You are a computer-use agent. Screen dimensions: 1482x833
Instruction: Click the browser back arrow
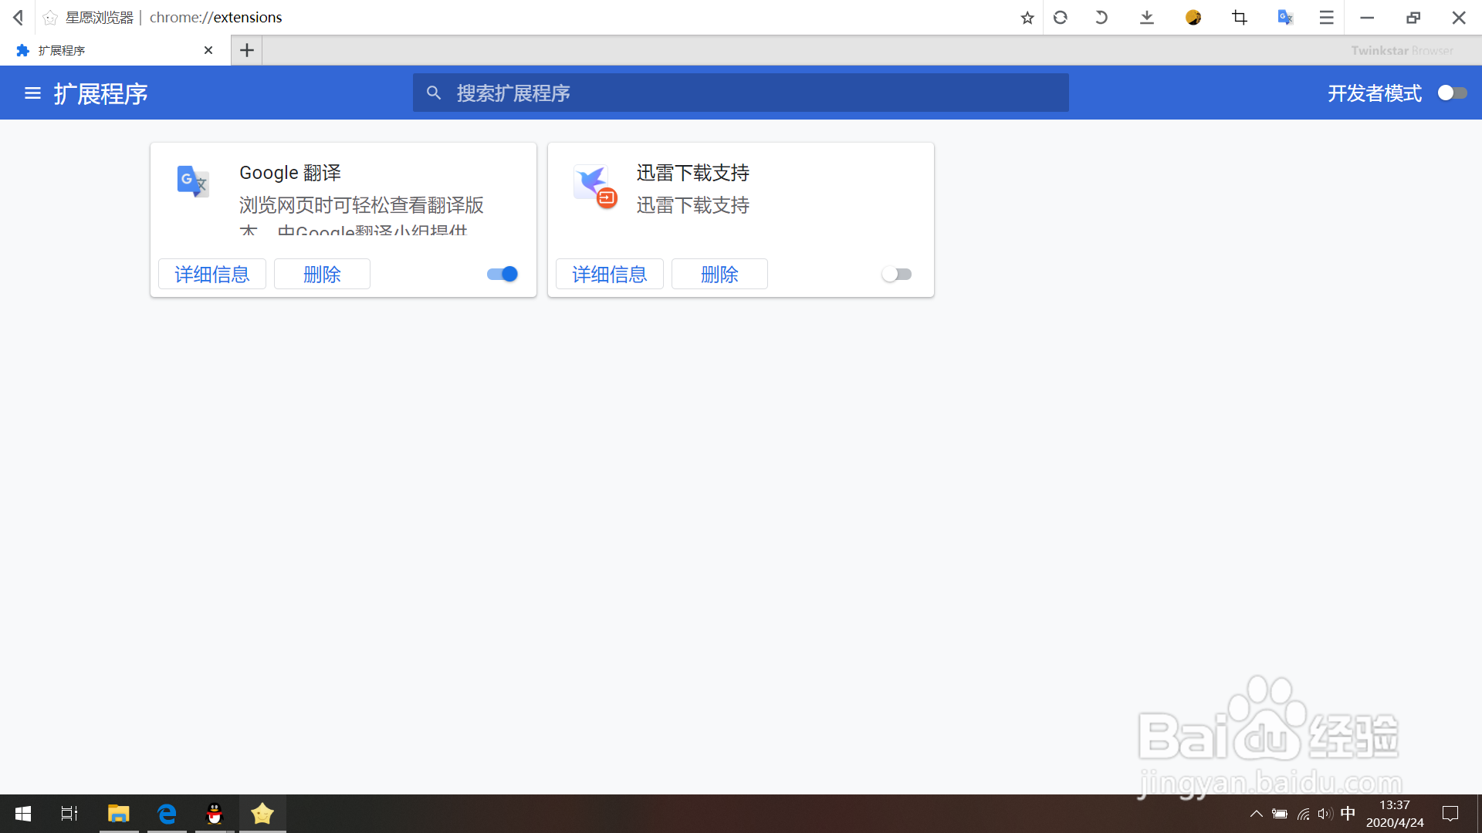tap(18, 18)
